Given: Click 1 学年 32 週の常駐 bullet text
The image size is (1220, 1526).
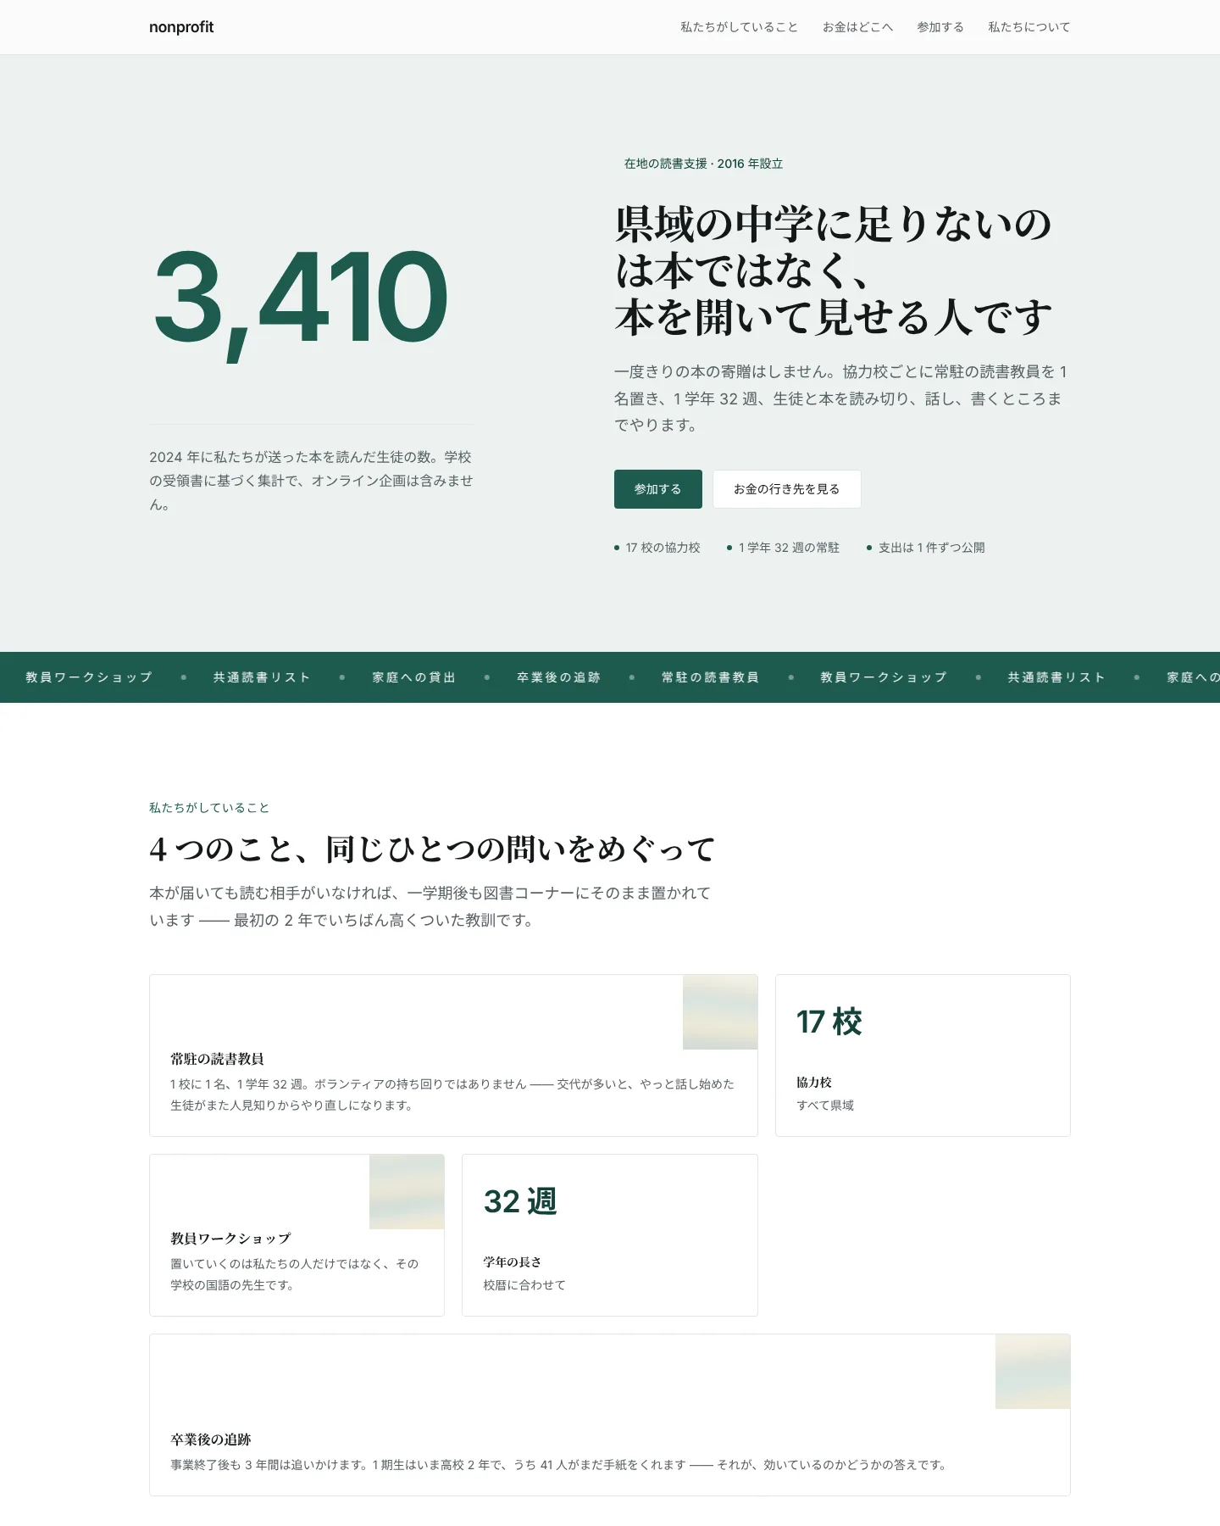Looking at the screenshot, I should tap(789, 548).
